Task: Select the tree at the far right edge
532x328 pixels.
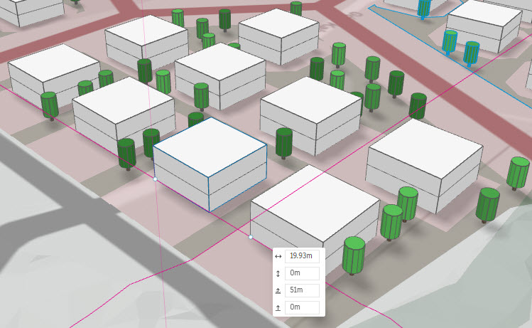Action: 519,172
